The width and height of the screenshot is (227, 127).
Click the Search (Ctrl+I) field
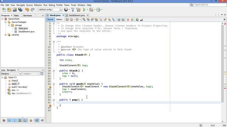click(208, 5)
